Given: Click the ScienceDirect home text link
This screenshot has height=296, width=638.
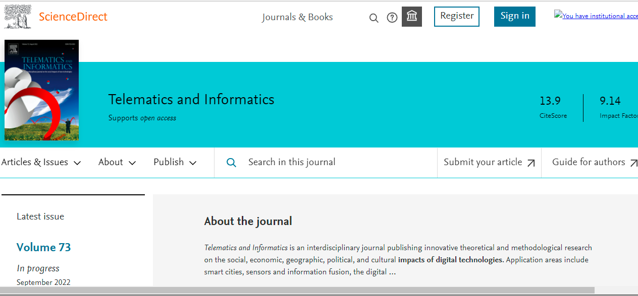Looking at the screenshot, I should (x=73, y=17).
